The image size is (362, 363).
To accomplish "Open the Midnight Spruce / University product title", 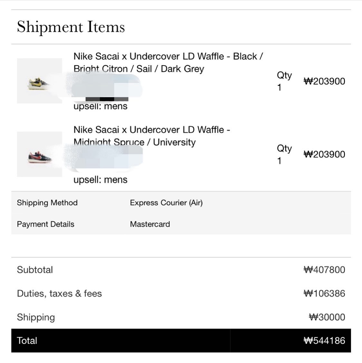I will (152, 130).
